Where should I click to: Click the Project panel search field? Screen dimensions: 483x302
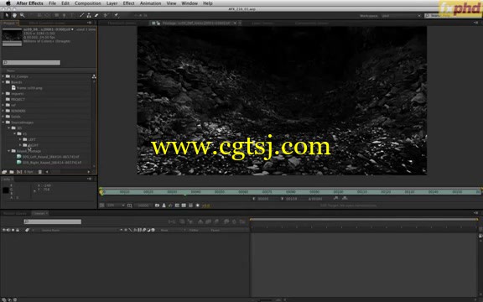pos(31,63)
